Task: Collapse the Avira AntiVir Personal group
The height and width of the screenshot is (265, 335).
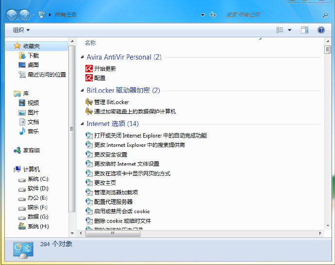Action: pyautogui.click(x=82, y=57)
